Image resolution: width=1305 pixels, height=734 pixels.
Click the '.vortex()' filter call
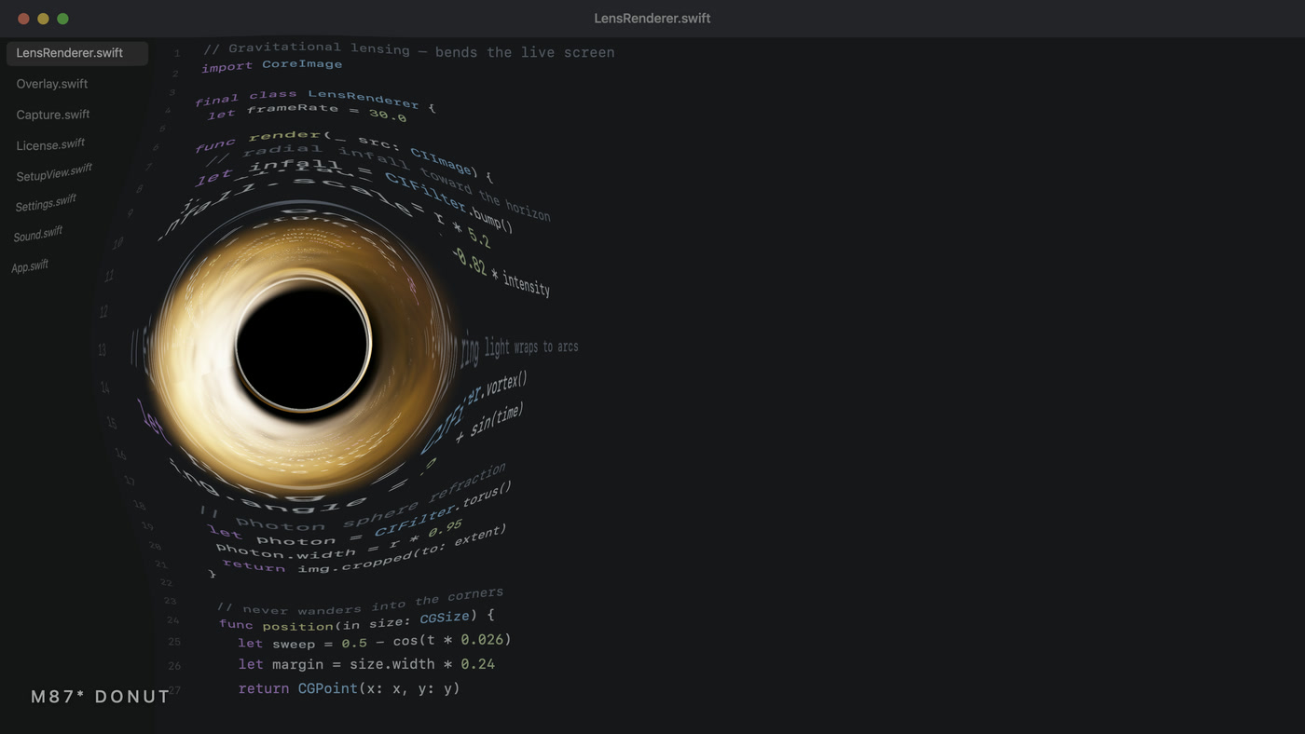(504, 385)
